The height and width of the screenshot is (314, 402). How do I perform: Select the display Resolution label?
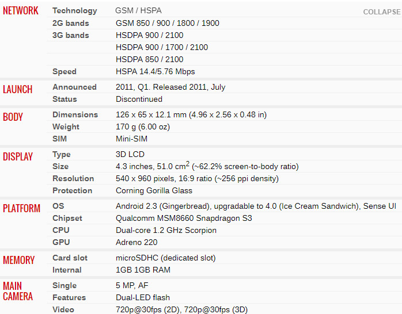(x=73, y=179)
